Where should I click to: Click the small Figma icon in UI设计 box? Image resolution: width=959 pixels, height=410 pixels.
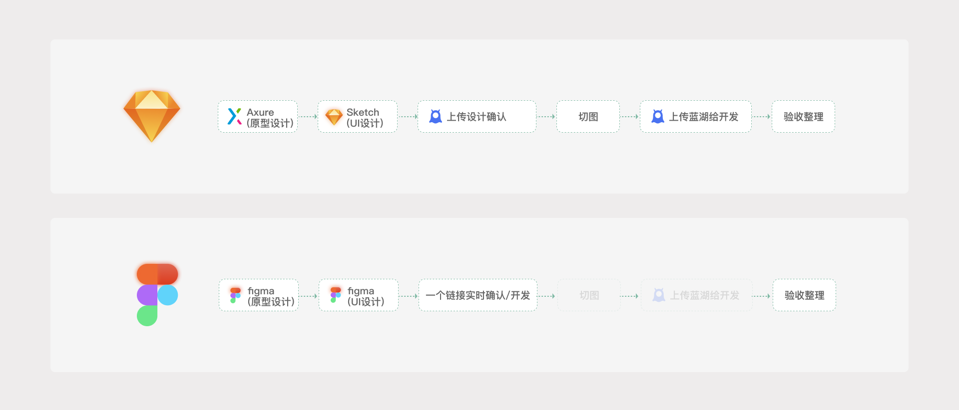tap(336, 295)
